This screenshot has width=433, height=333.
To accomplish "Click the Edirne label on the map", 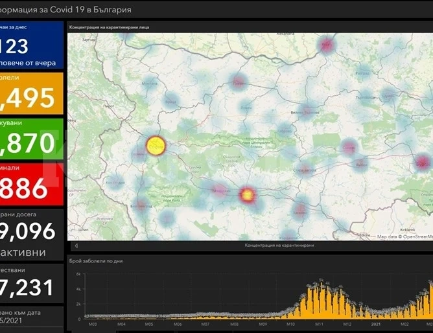I will point(365,235).
